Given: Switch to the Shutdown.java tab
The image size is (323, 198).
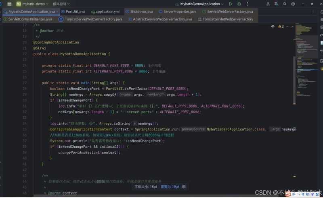Looking at the screenshot, I should [x=139, y=12].
